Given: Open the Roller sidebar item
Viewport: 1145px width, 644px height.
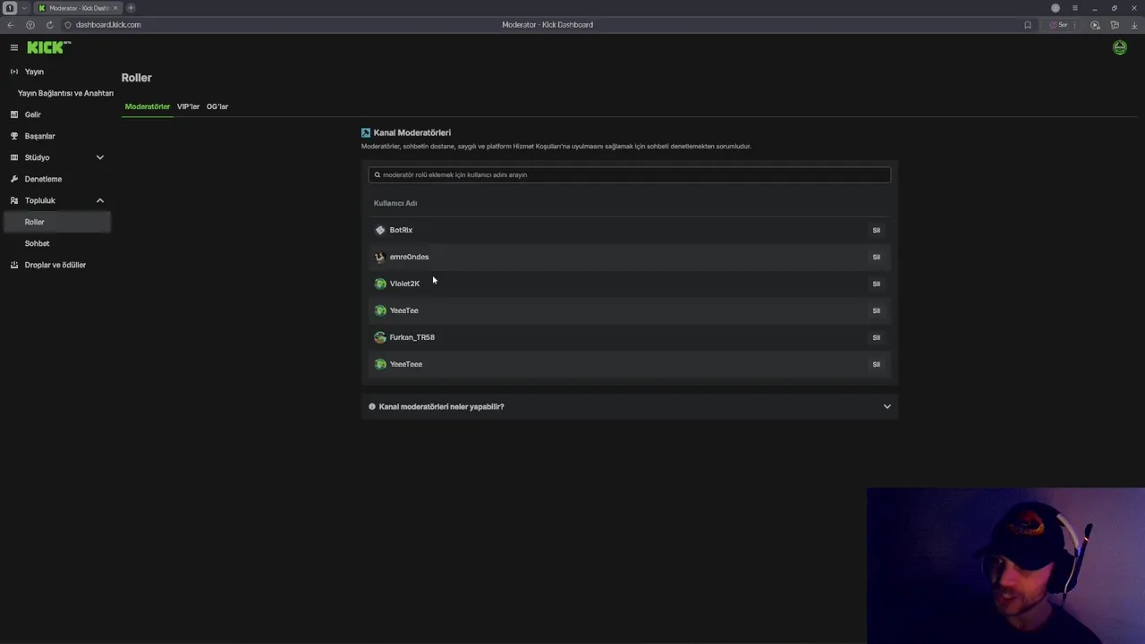Looking at the screenshot, I should 57,222.
